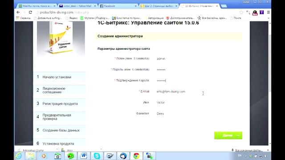Open Internet Explorer from the taskbar

pyautogui.click(x=18, y=156)
